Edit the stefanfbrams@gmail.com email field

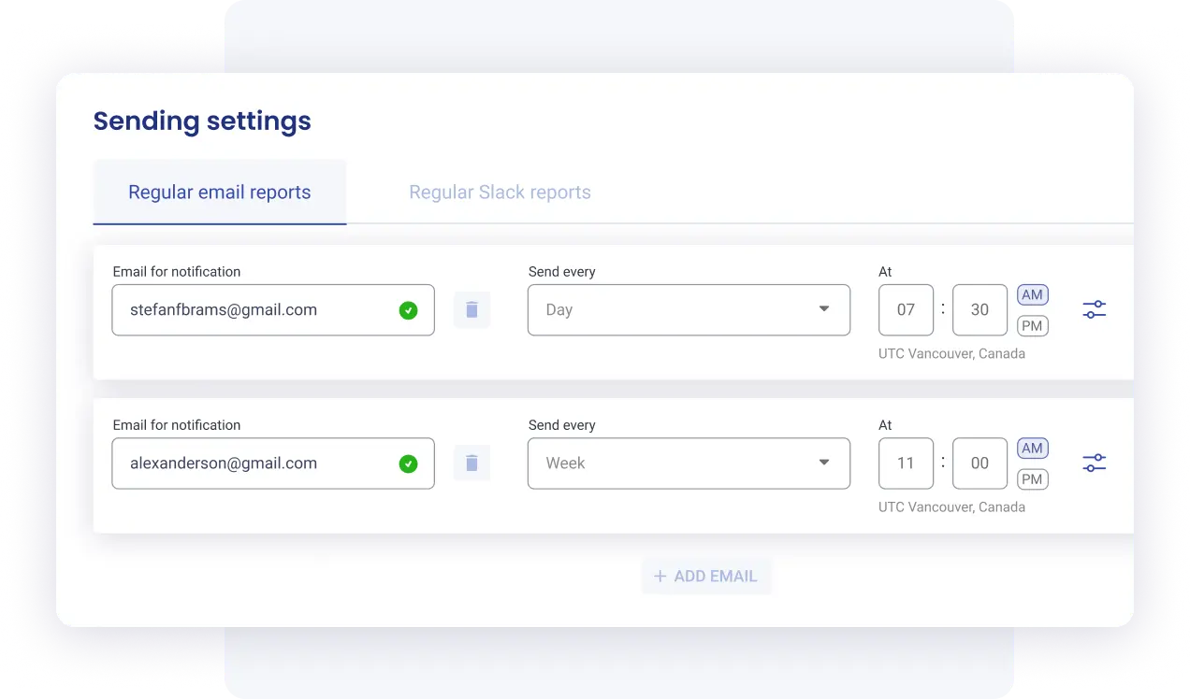point(253,310)
